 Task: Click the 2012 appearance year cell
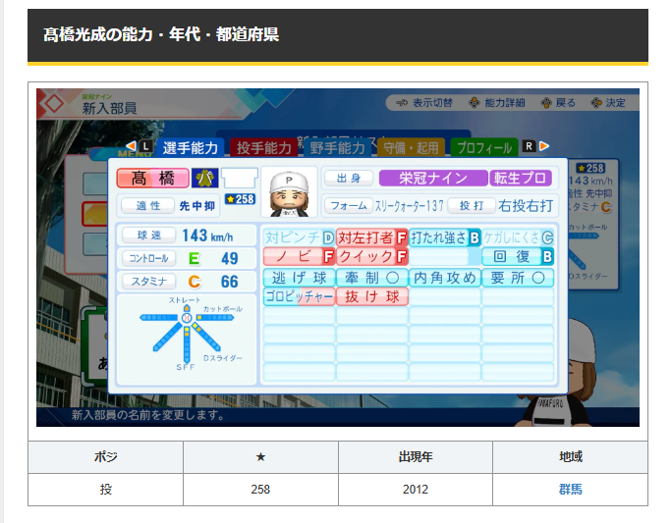coord(416,490)
